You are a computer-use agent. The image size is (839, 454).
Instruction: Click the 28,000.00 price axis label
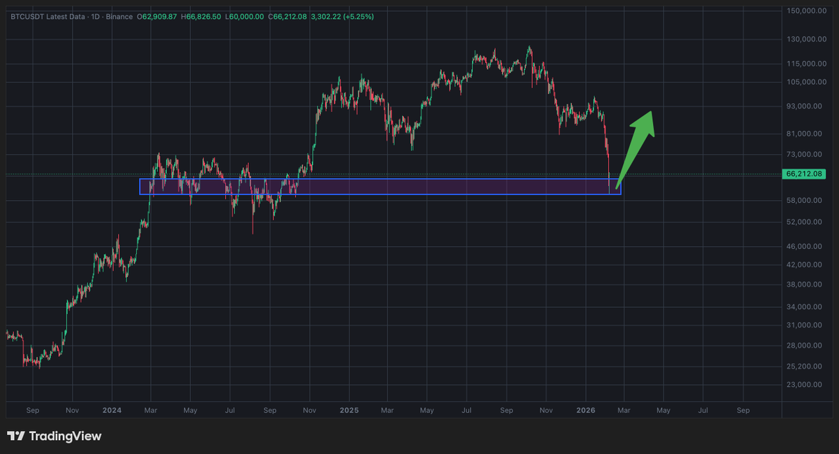(x=804, y=346)
